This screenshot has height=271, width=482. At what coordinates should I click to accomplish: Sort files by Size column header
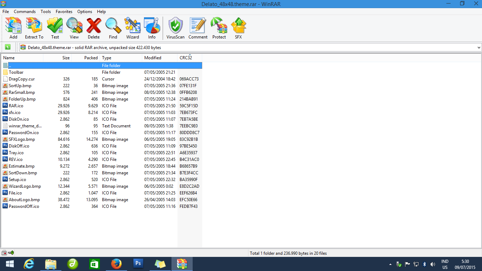click(x=58, y=58)
